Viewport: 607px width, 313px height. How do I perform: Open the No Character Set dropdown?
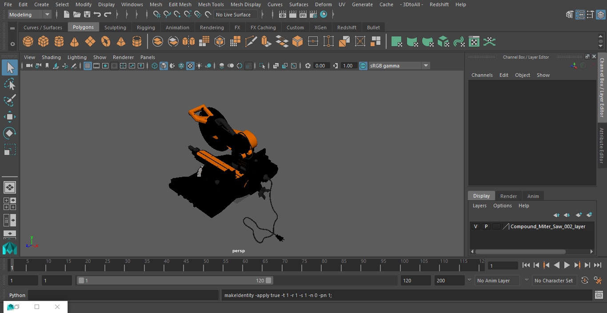554,281
